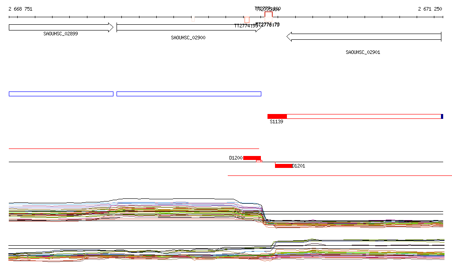
Task: Click the SAOUHSC_02899 label text
Action: click(x=60, y=34)
